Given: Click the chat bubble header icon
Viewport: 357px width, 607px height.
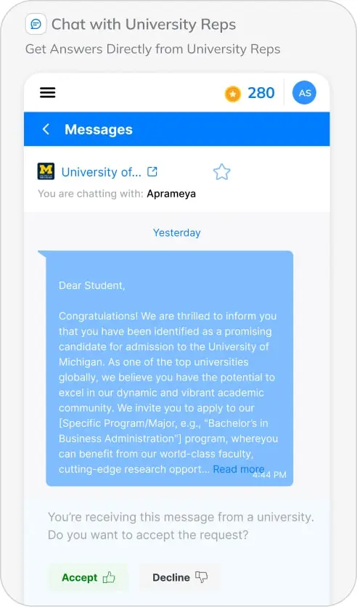Looking at the screenshot, I should [36, 24].
